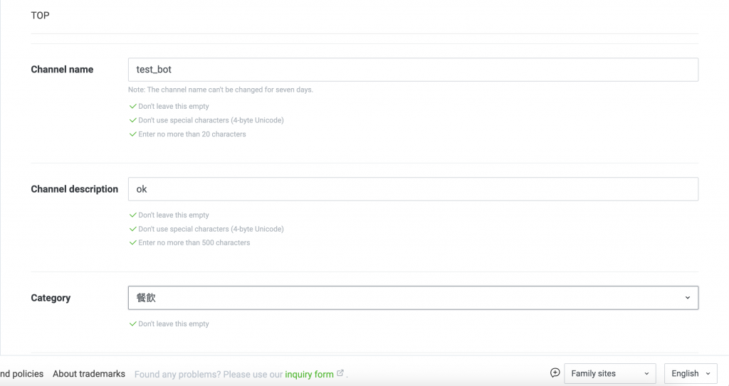Click the TOP breadcrumb link
The height and width of the screenshot is (386, 729).
coord(40,15)
